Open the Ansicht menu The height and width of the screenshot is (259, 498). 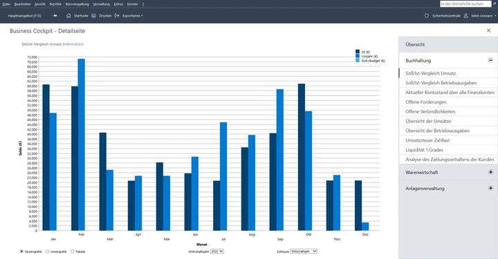pyautogui.click(x=40, y=4)
